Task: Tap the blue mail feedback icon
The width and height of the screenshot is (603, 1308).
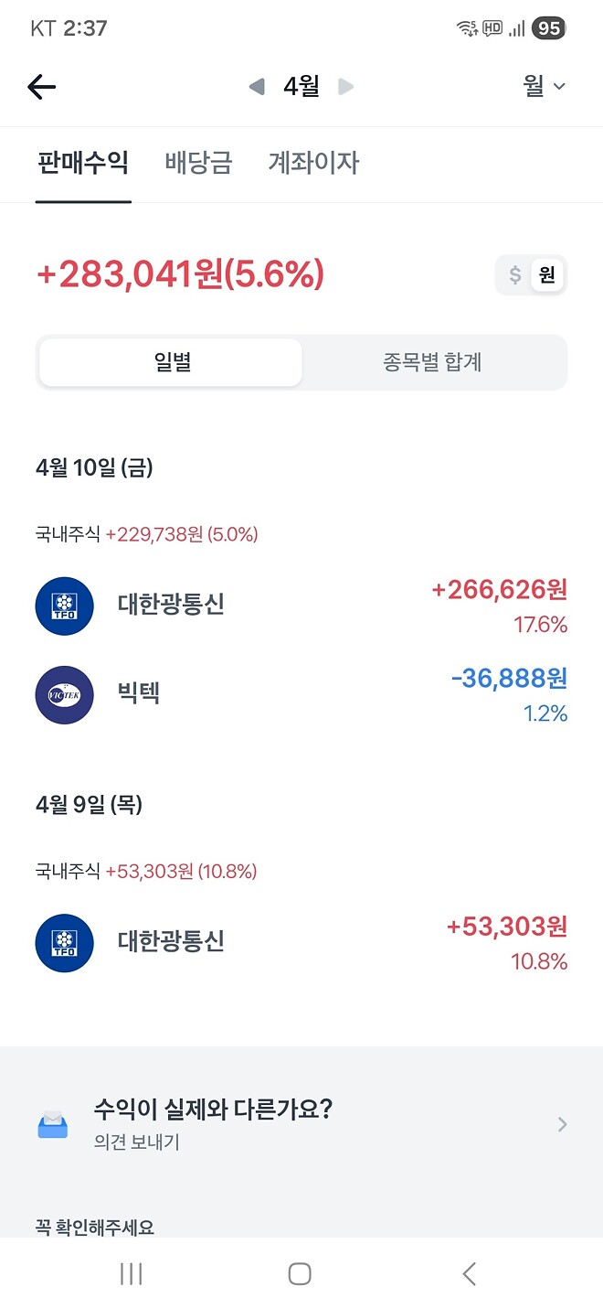Action: click(52, 1124)
